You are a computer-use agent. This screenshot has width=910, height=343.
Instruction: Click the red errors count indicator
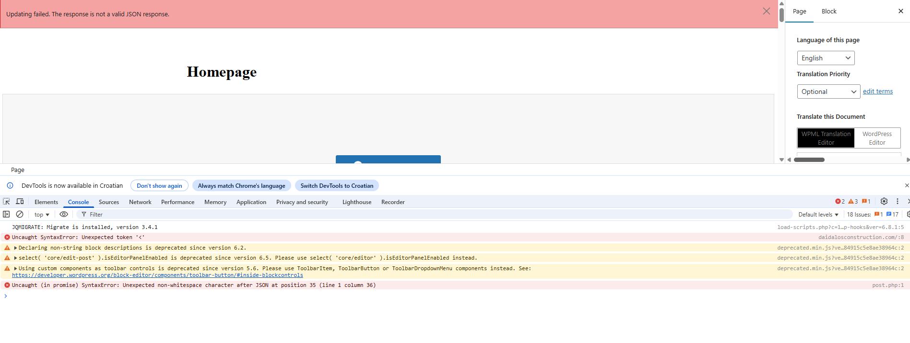tap(840, 202)
